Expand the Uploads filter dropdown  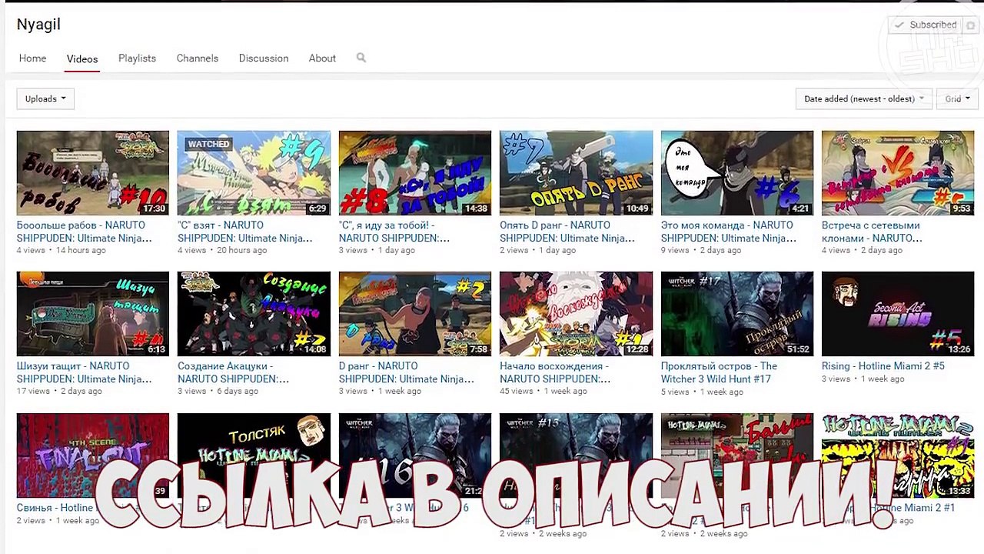45,98
